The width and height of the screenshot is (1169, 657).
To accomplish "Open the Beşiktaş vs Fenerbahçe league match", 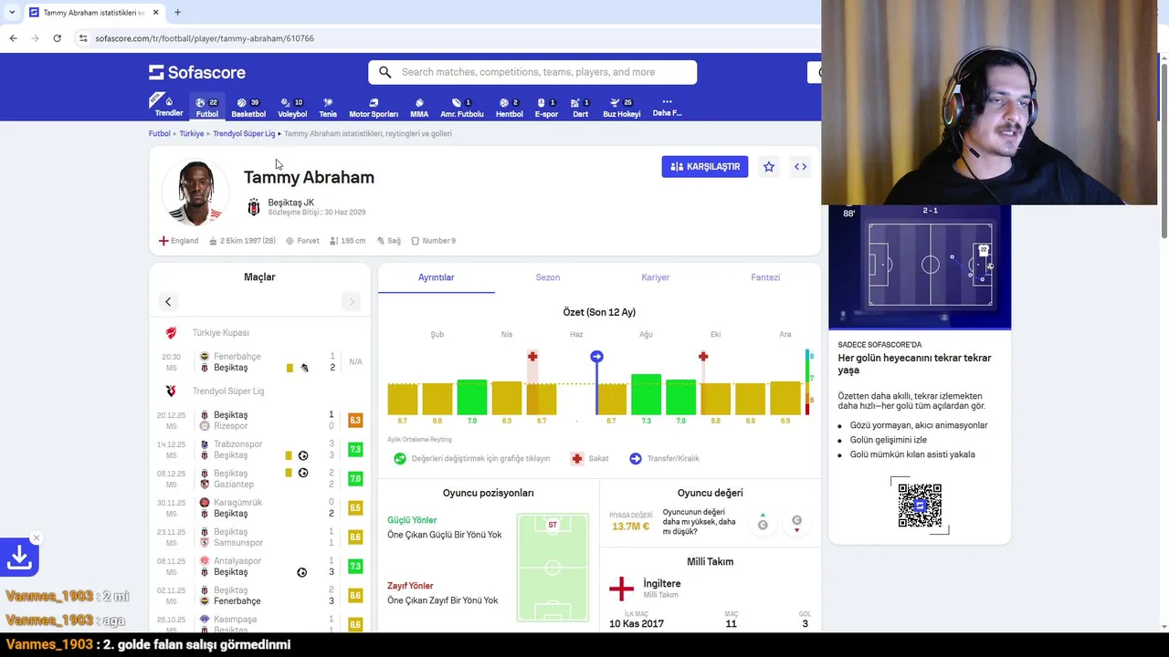I will [259, 596].
